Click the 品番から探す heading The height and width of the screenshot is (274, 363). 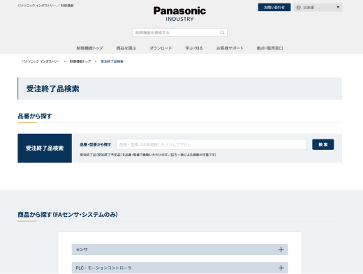35,116
